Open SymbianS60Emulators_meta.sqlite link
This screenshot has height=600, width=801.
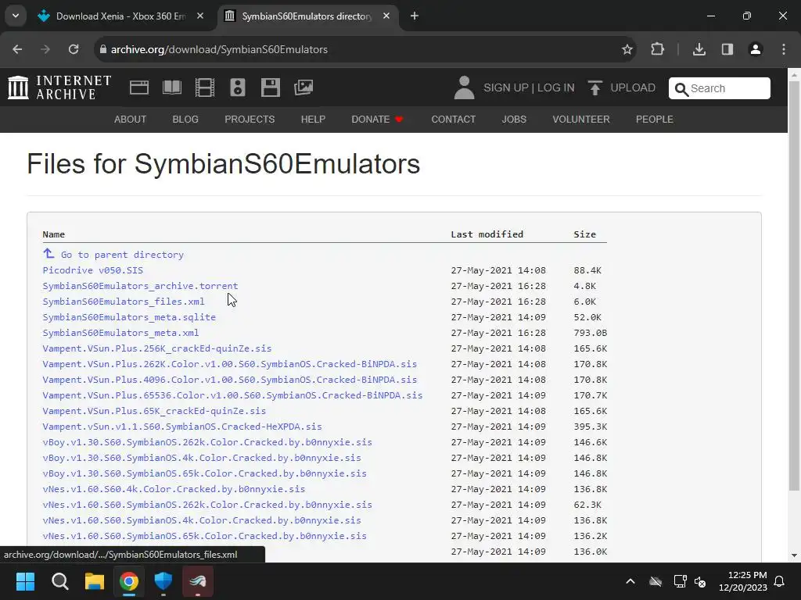129,317
